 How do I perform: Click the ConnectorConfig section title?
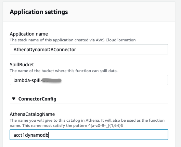[x=37, y=99]
